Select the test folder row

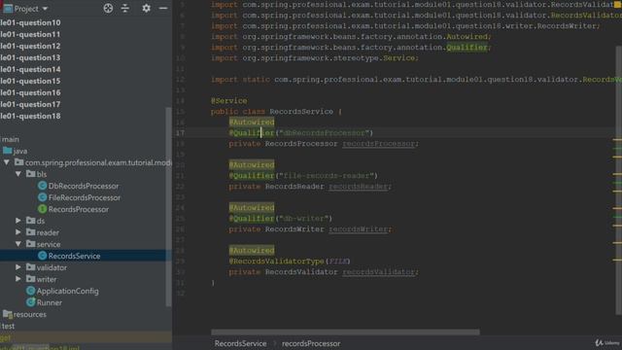point(8,326)
